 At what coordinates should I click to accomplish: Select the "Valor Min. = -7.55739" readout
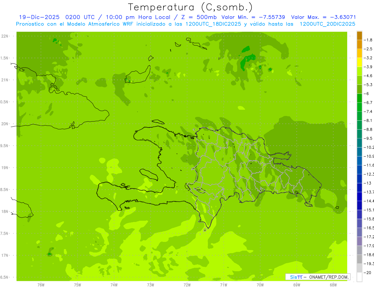pos(253,17)
